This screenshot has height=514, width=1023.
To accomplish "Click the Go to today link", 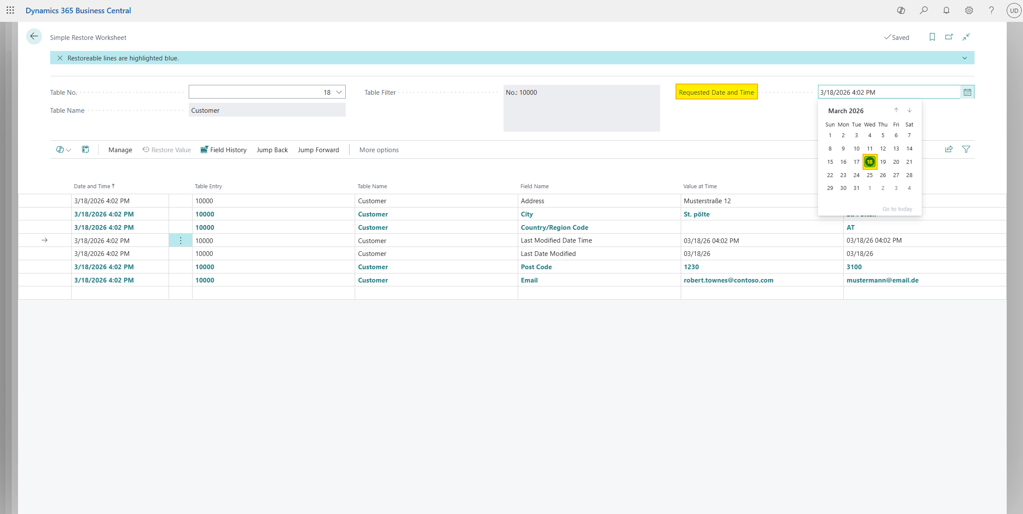I will 897,209.
